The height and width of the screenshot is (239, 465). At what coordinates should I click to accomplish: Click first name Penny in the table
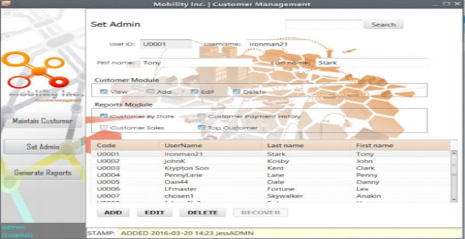[367, 175]
